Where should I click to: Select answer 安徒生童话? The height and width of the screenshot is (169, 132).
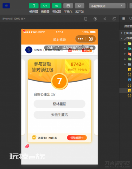point(60,115)
